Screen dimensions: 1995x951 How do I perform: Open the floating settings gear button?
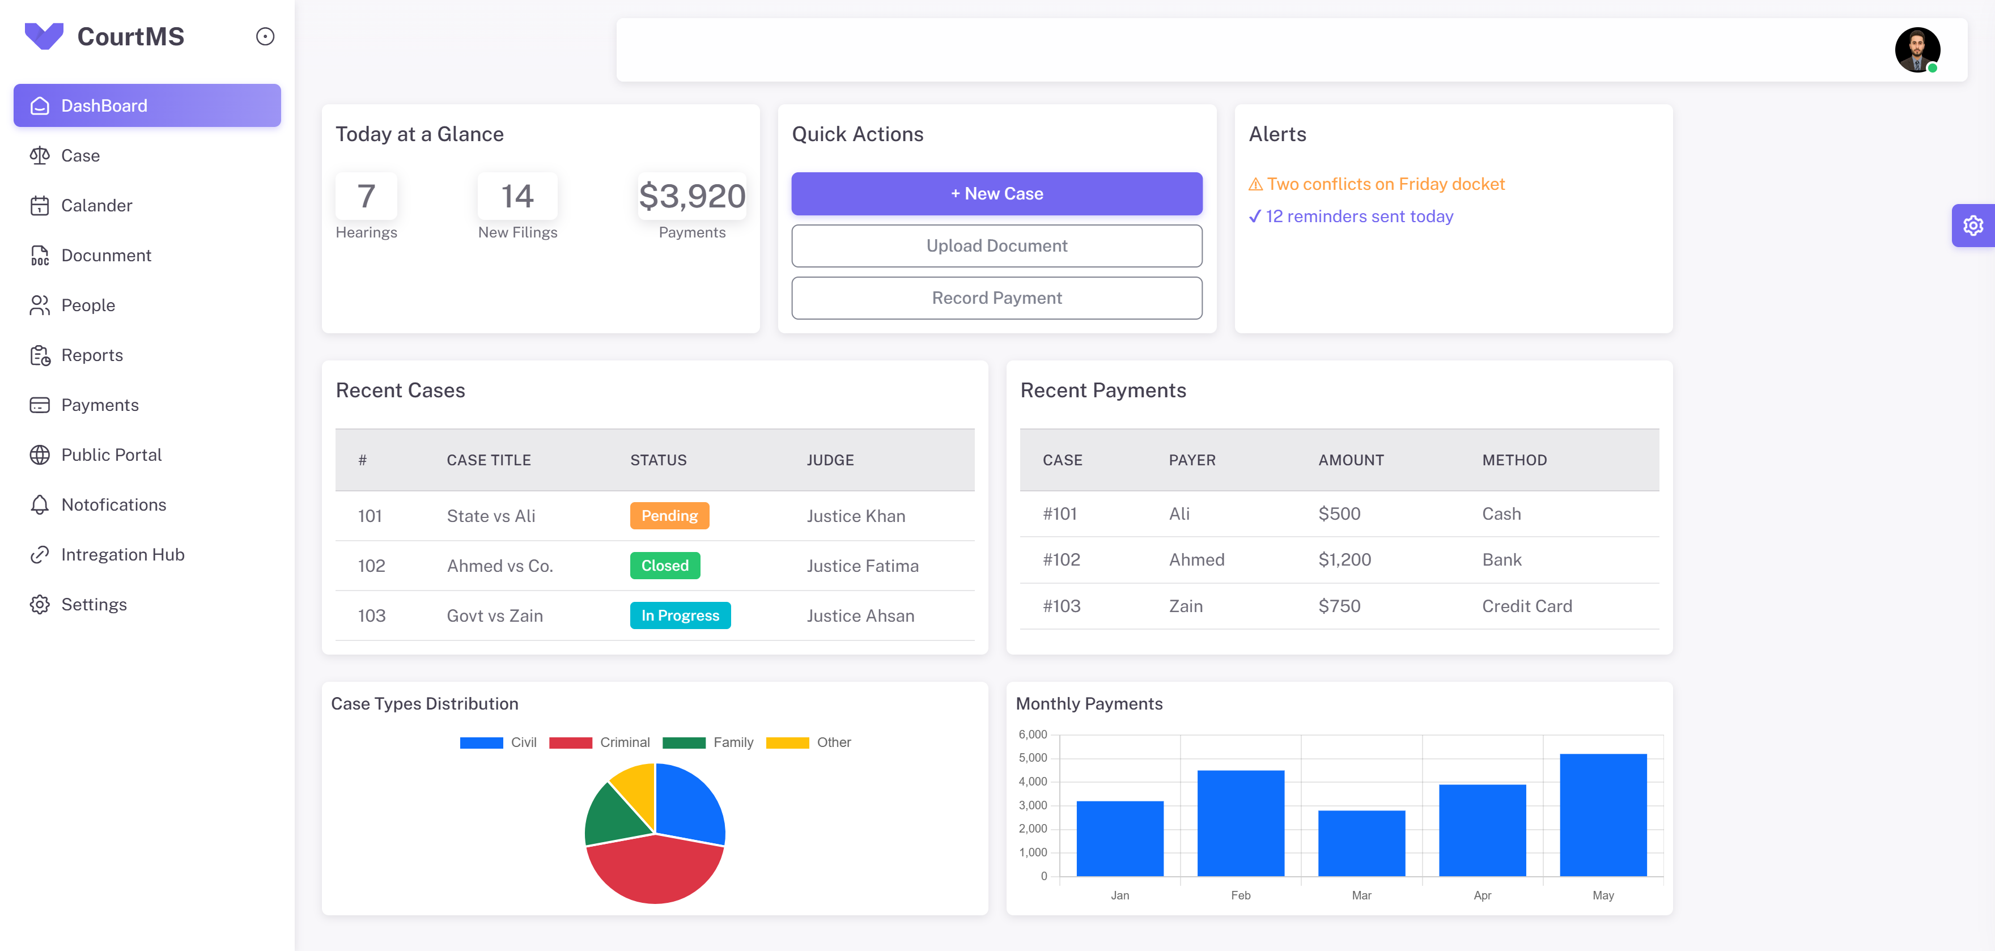pyautogui.click(x=1972, y=226)
